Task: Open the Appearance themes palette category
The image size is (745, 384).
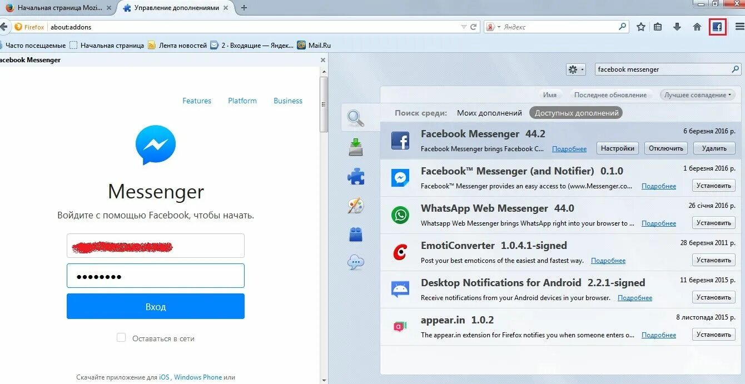Action: [355, 206]
